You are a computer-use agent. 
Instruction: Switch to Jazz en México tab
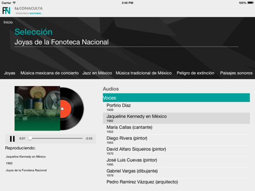(x=97, y=73)
